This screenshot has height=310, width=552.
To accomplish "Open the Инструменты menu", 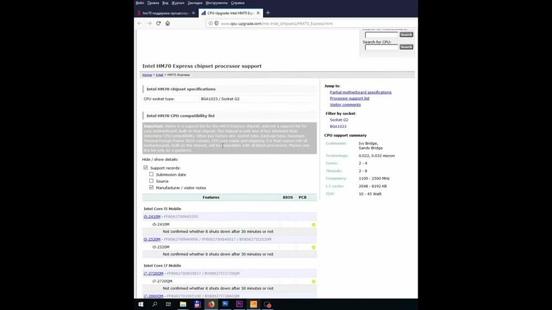I will pos(217,3).
